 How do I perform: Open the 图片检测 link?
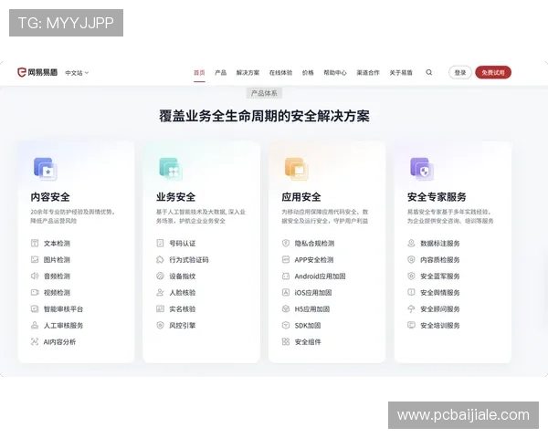pos(57,260)
